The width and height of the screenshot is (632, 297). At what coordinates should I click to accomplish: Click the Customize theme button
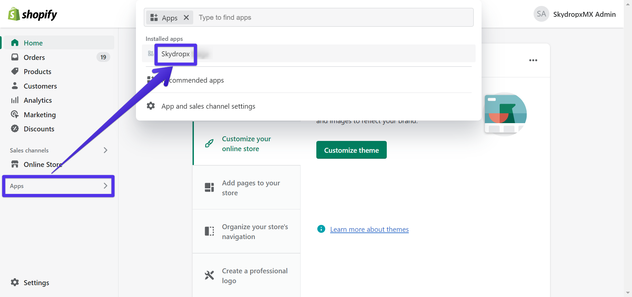click(x=352, y=150)
